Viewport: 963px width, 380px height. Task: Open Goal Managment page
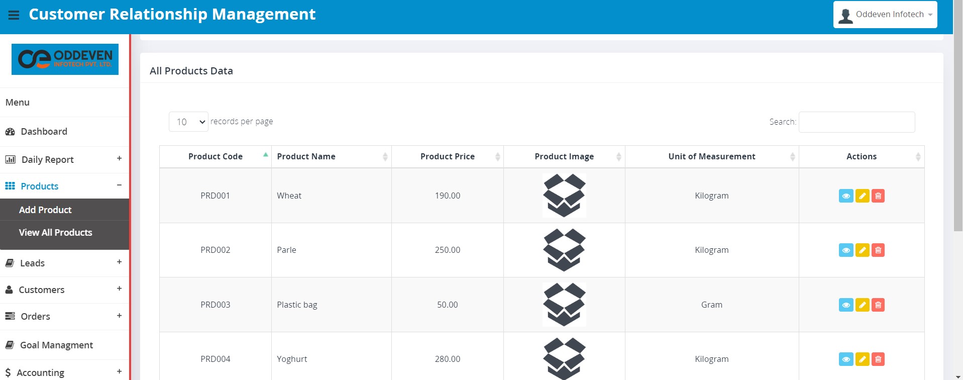coord(56,345)
